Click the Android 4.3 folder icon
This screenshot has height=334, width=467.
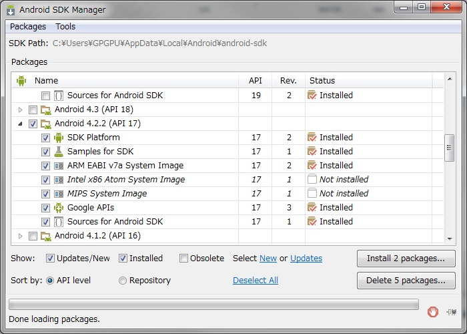tap(46, 110)
